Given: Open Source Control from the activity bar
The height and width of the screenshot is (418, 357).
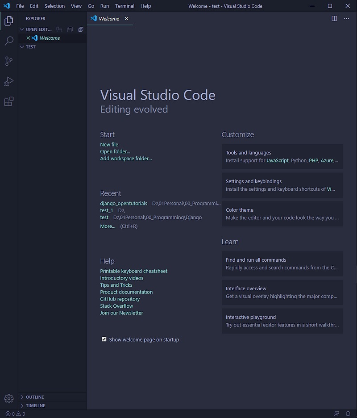Looking at the screenshot, I should pyautogui.click(x=8, y=61).
